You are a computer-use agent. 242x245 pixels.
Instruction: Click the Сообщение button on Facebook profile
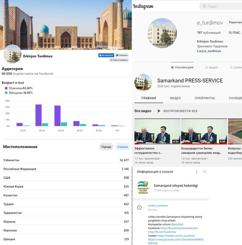122,55
